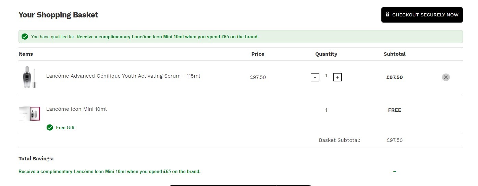Click the Lancôme Icon Mini gift box thumbnail
Screen dimensions: 478x186
pyautogui.click(x=29, y=114)
